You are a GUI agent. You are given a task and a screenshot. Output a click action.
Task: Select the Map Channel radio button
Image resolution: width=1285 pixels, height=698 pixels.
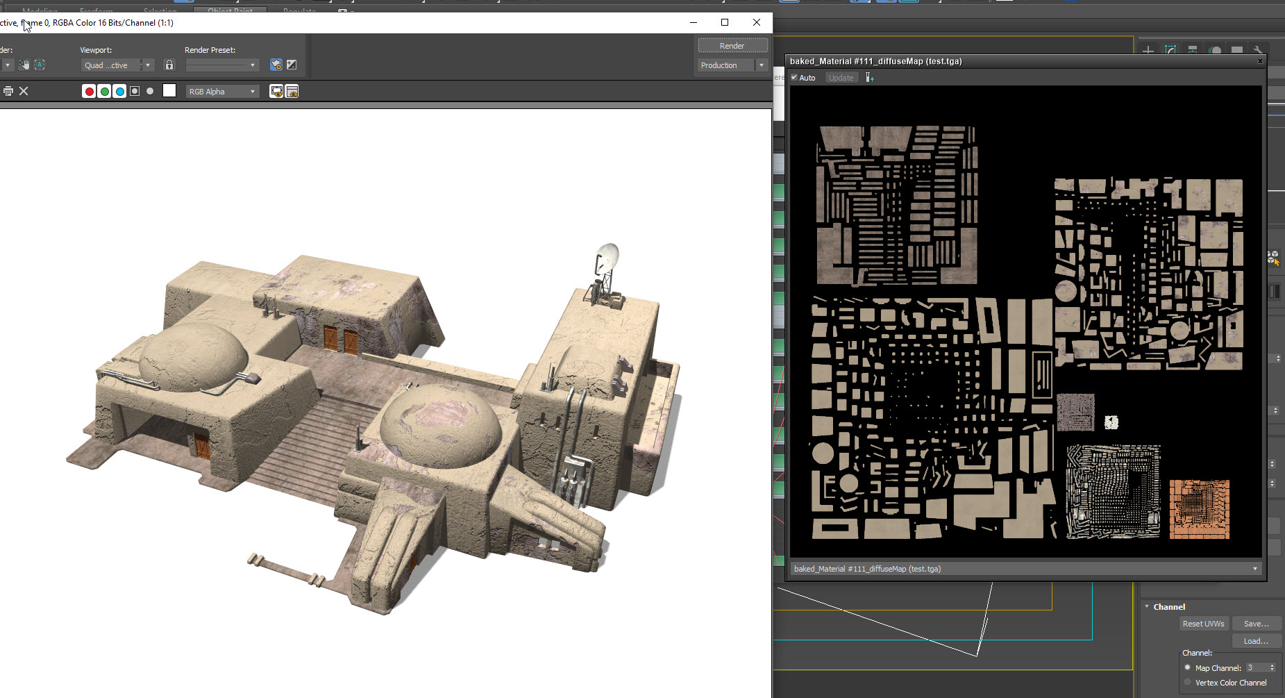tap(1188, 667)
